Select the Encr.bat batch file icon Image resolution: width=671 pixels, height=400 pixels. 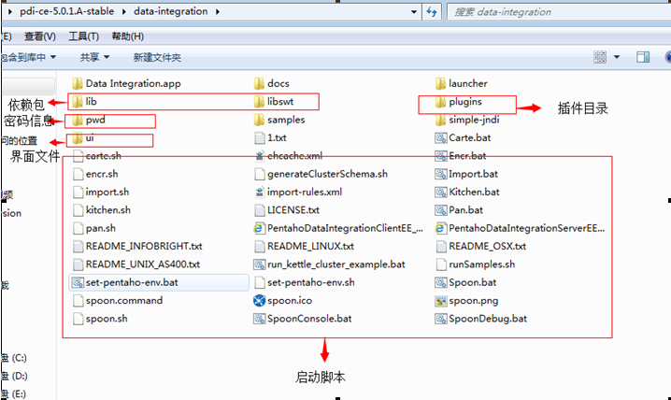click(x=441, y=156)
